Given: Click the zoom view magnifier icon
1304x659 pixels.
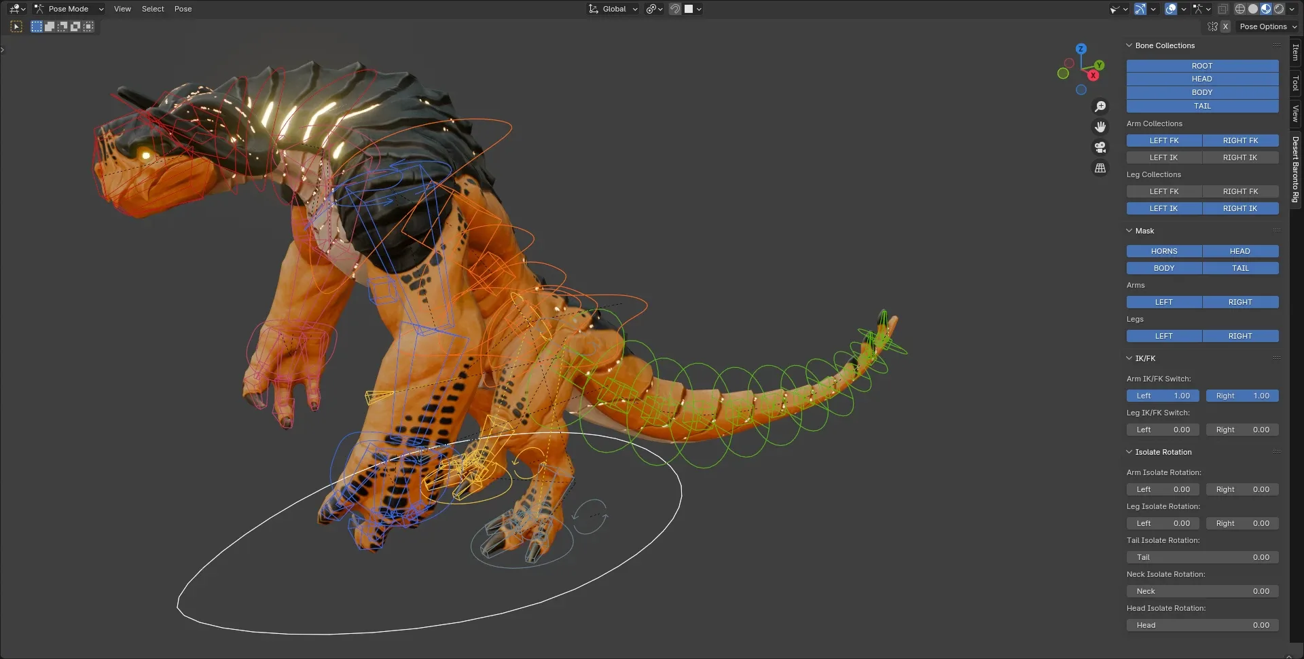Looking at the screenshot, I should tap(1100, 107).
